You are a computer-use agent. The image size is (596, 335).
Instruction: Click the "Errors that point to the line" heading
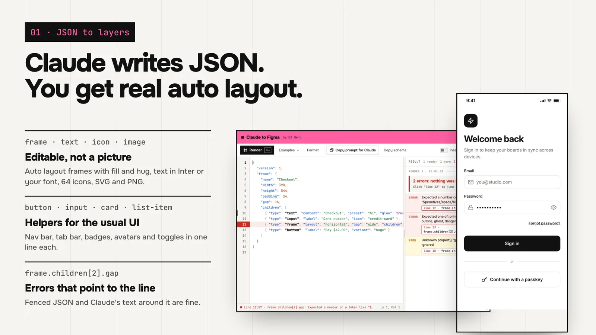90,288
